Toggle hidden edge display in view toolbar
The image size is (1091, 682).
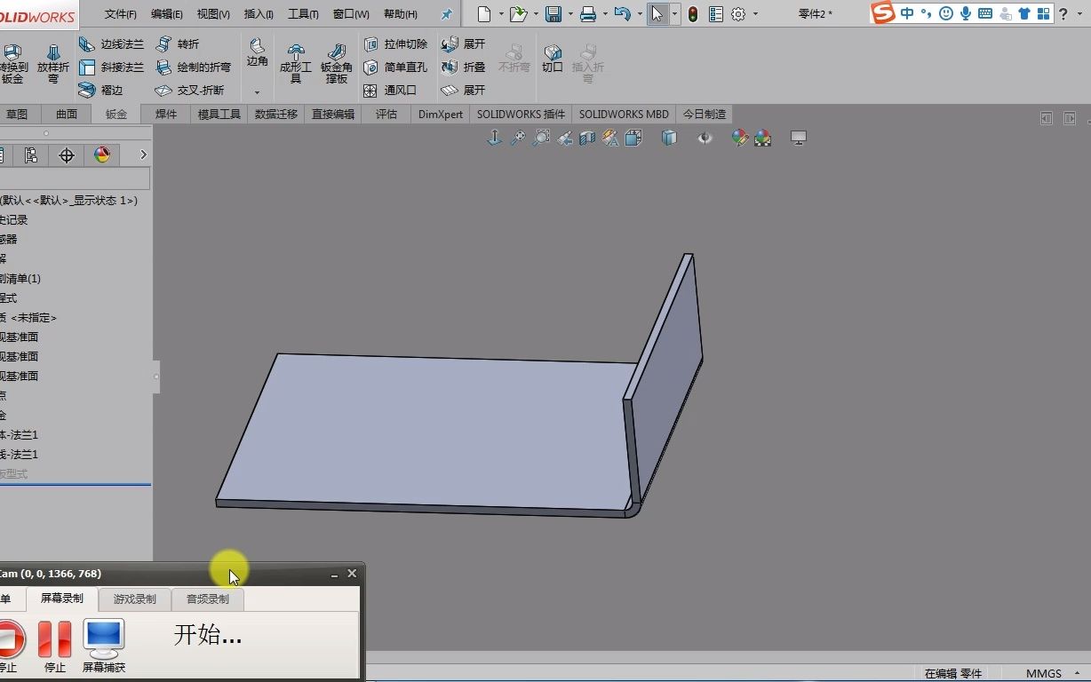(x=669, y=138)
